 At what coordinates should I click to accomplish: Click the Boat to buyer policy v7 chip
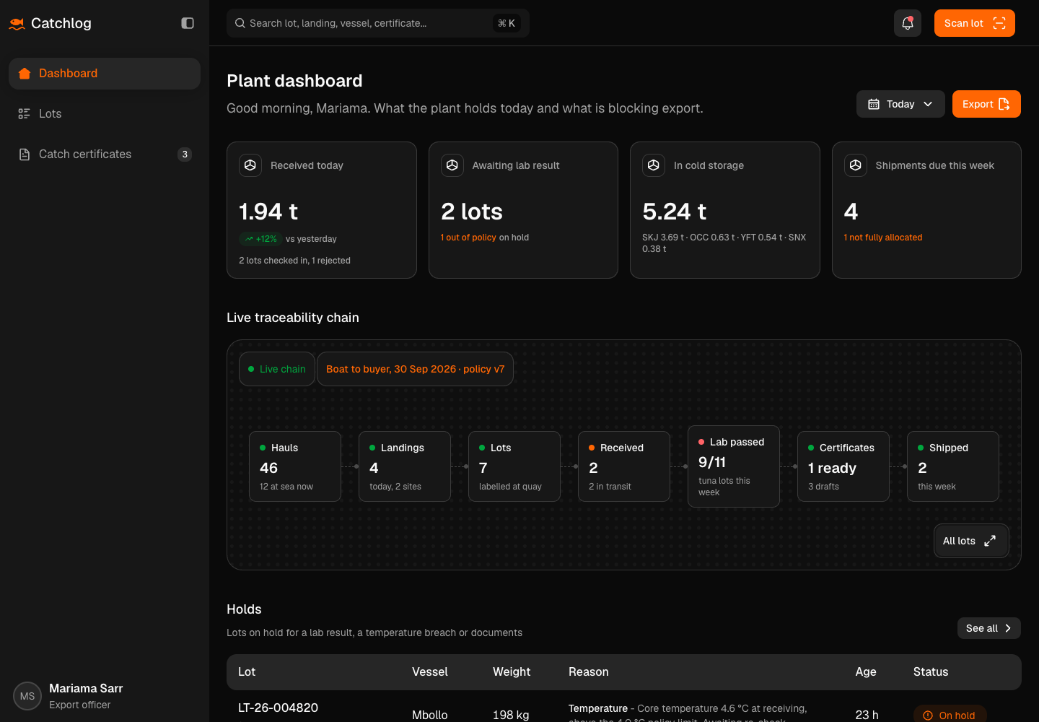pos(415,369)
